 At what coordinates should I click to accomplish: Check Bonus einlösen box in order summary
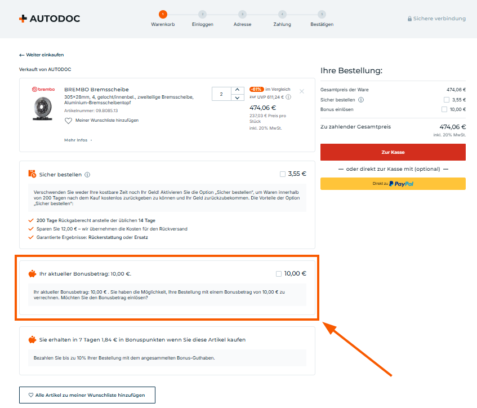coord(444,109)
